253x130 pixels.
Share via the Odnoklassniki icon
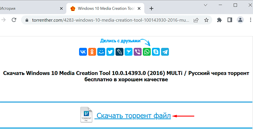(92, 52)
